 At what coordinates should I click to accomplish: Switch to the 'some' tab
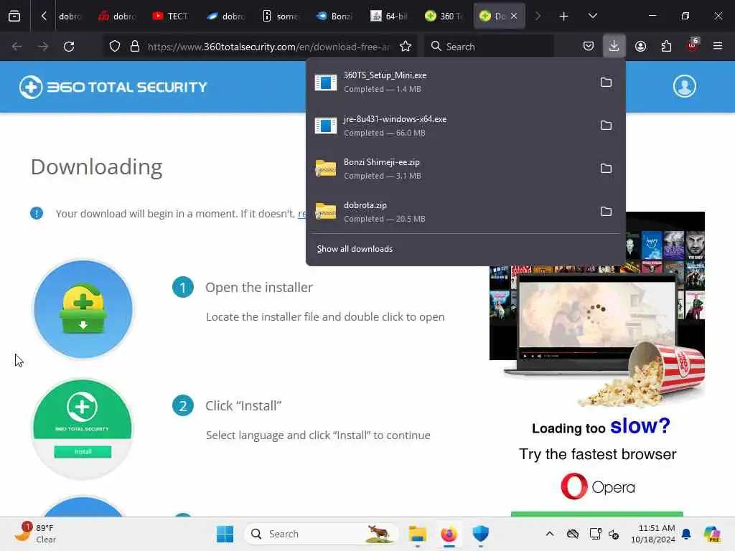click(280, 16)
